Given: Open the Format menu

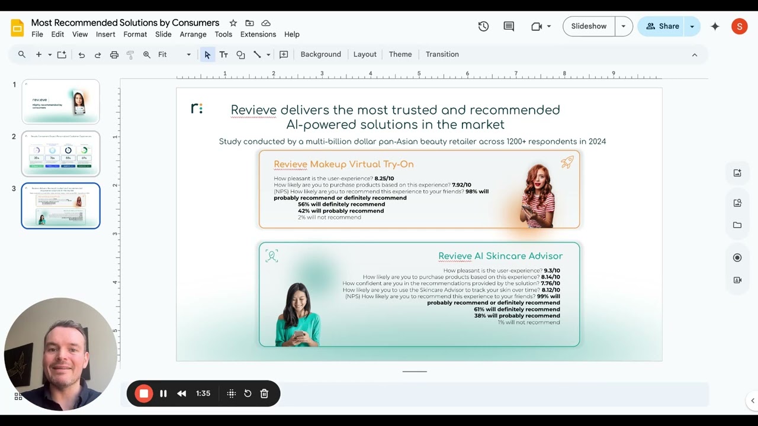Looking at the screenshot, I should 135,34.
